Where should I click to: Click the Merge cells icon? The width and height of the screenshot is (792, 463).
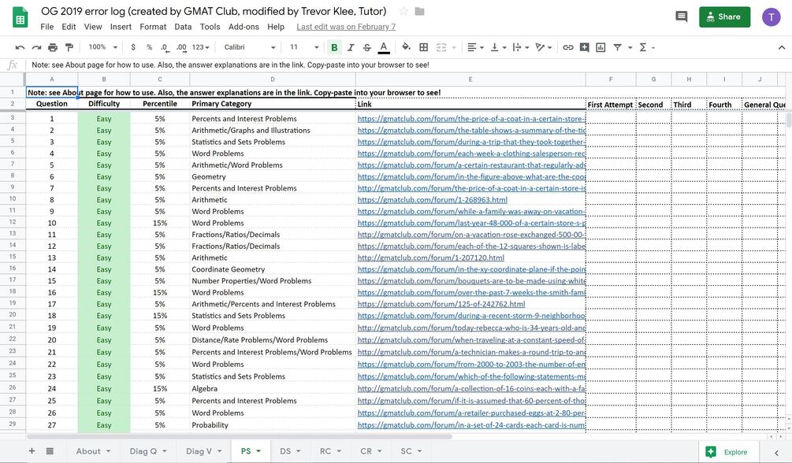pyautogui.click(x=441, y=47)
